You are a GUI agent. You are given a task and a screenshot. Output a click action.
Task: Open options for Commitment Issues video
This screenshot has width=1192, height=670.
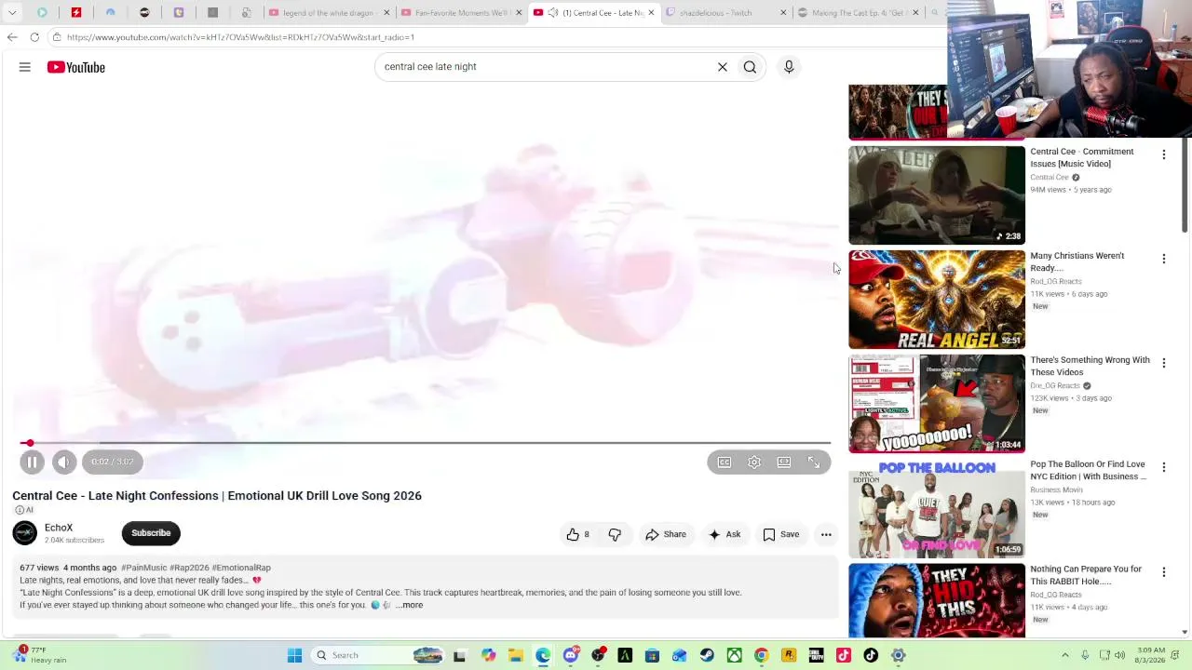click(x=1163, y=154)
